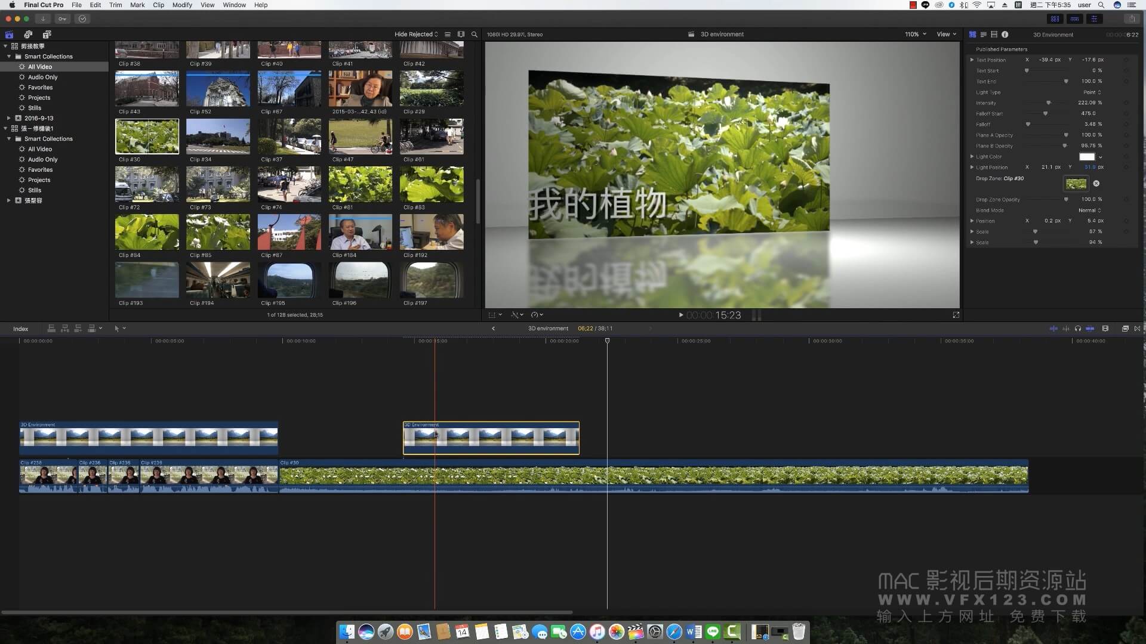Toggle audio skimming waveform icon
Image resolution: width=1146 pixels, height=644 pixels.
[x=1066, y=329]
